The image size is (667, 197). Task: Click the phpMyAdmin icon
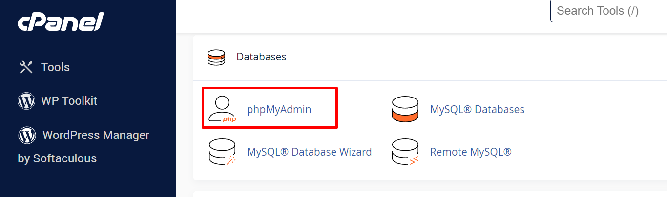222,109
